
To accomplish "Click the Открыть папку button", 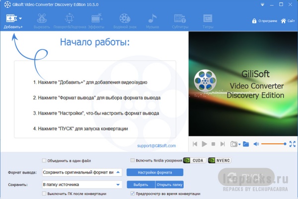I will click(169, 185).
